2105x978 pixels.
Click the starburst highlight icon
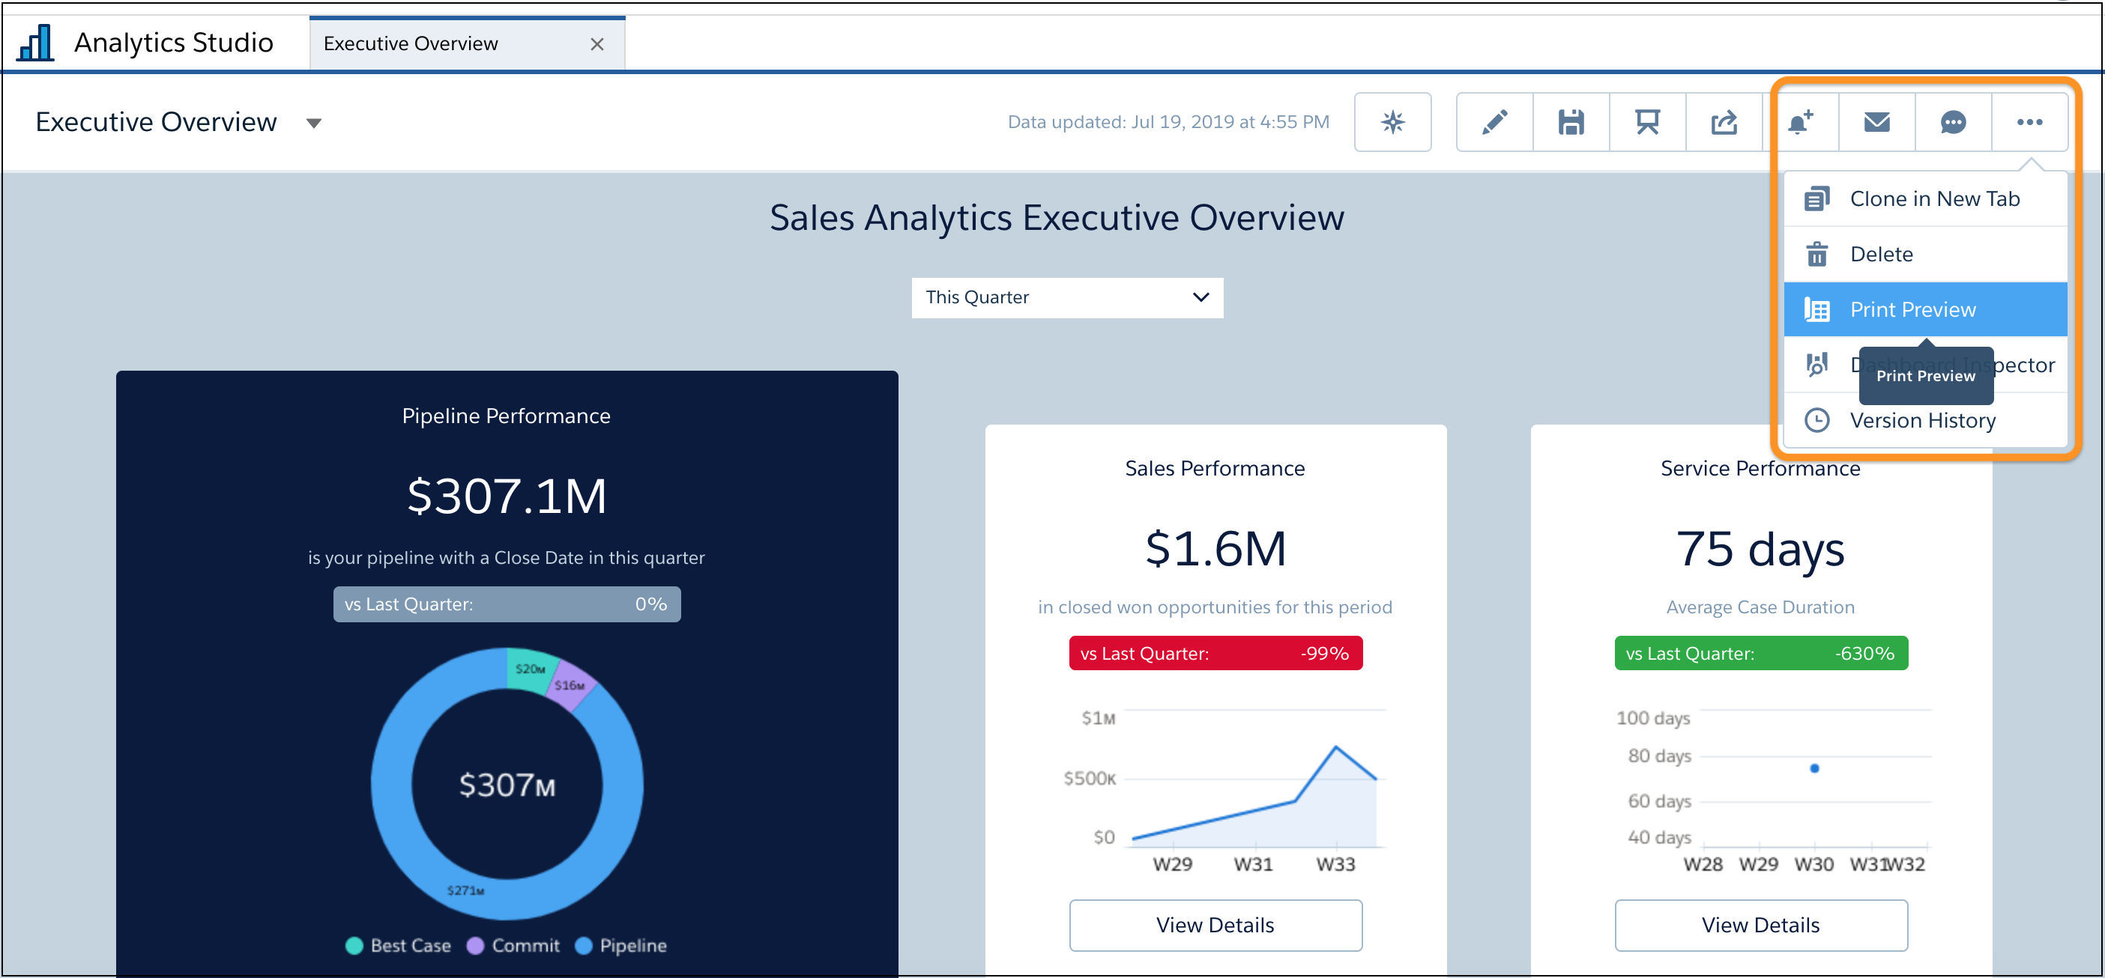[x=1392, y=123]
